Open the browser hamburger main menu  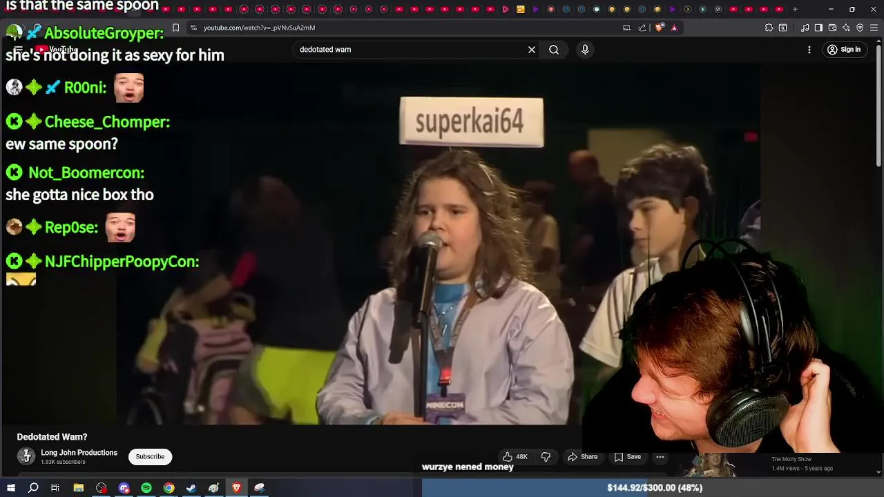click(x=874, y=28)
